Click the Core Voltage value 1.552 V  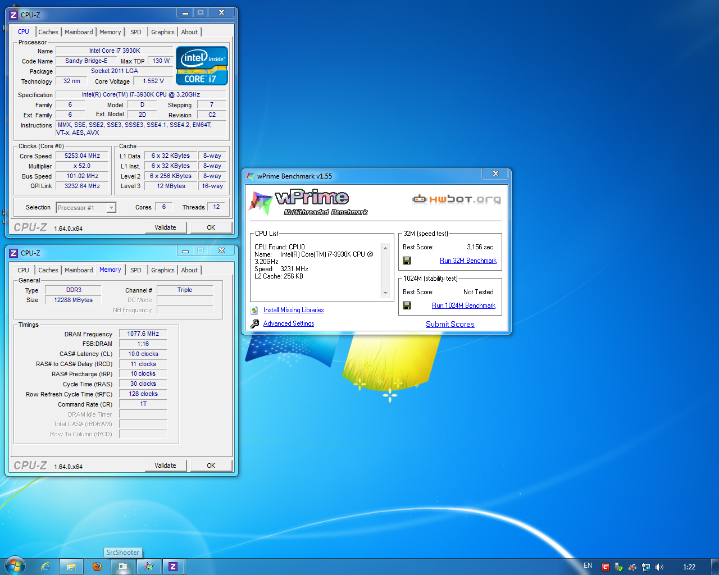tap(153, 81)
